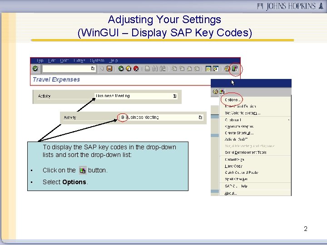Click the orange Save icon in toolbar
The width and height of the screenshot is (327, 245).
(x=109, y=69)
